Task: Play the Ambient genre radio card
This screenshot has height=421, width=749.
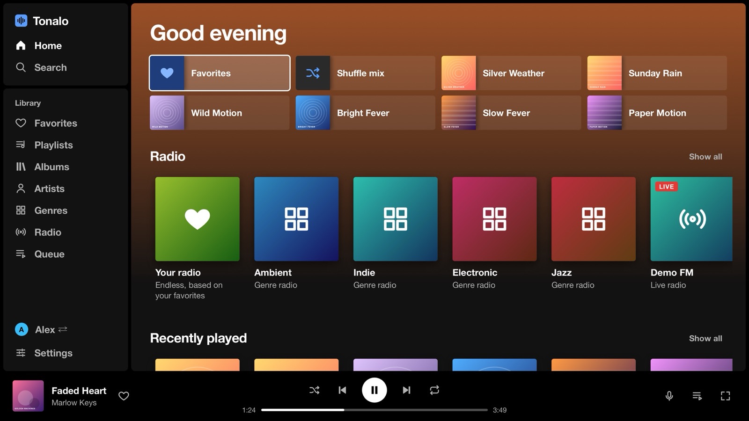Action: 296,219
